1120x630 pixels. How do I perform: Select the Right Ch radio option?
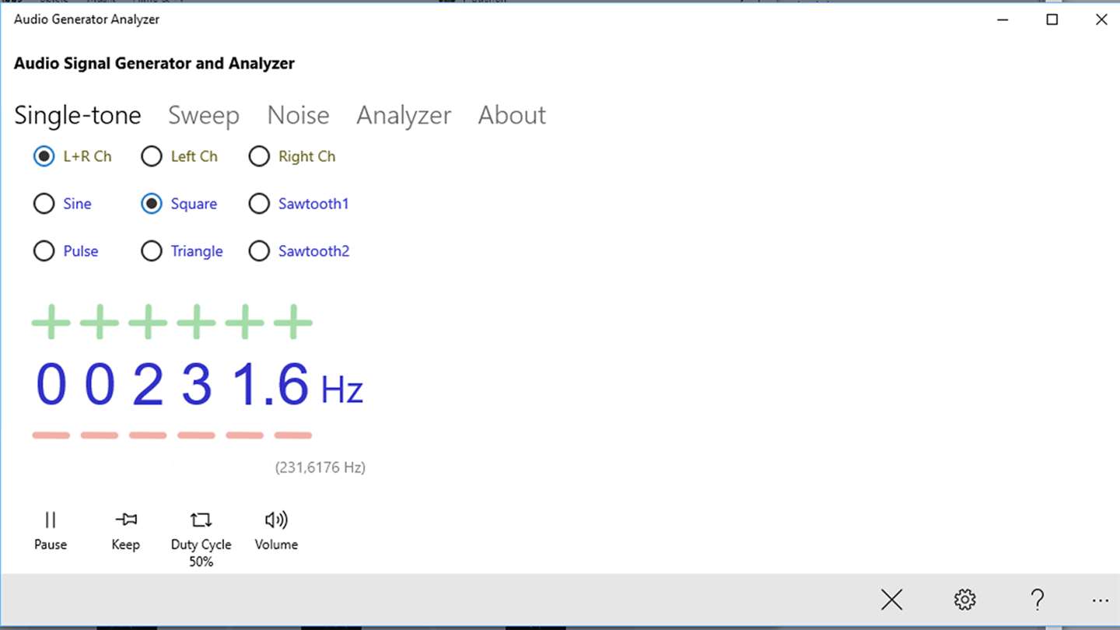pyautogui.click(x=292, y=156)
